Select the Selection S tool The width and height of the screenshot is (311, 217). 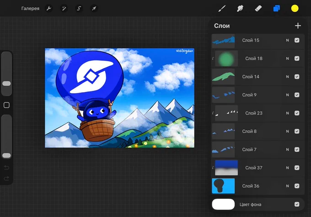tap(79, 9)
